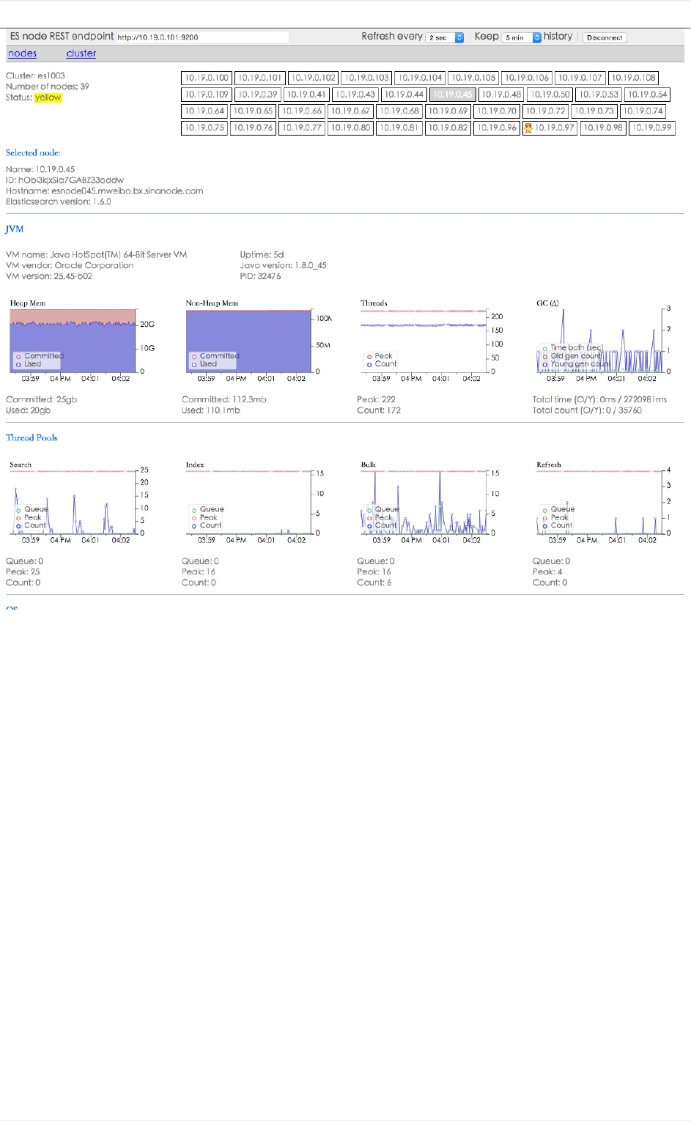The height and width of the screenshot is (1121, 691).
Task: Select node 10.19.0.109
Action: click(207, 95)
